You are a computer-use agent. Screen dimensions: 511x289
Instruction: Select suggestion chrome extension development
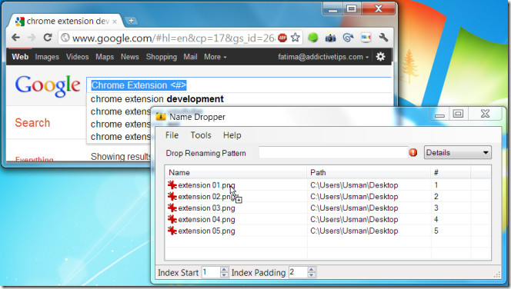coord(157,99)
